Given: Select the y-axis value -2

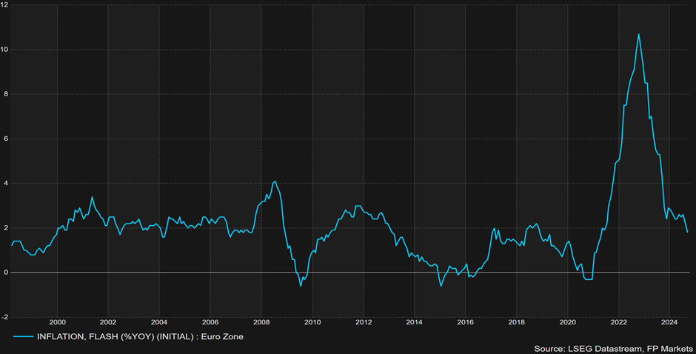Looking at the screenshot, I should click(x=4, y=316).
